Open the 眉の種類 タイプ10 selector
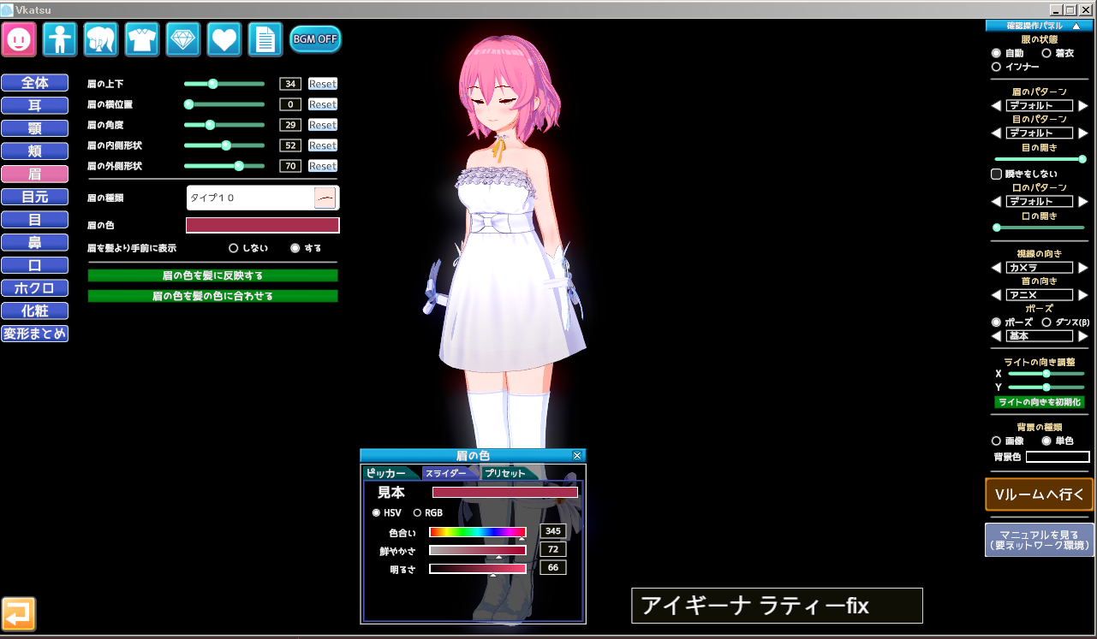1097x639 pixels. point(263,198)
